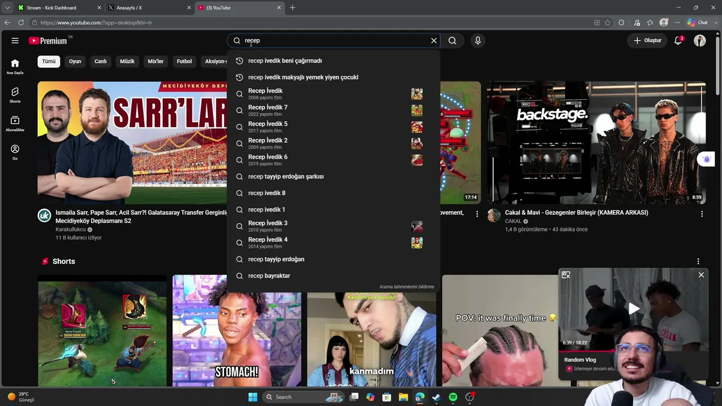Select the Mix'ler filter chip

[x=156, y=61]
